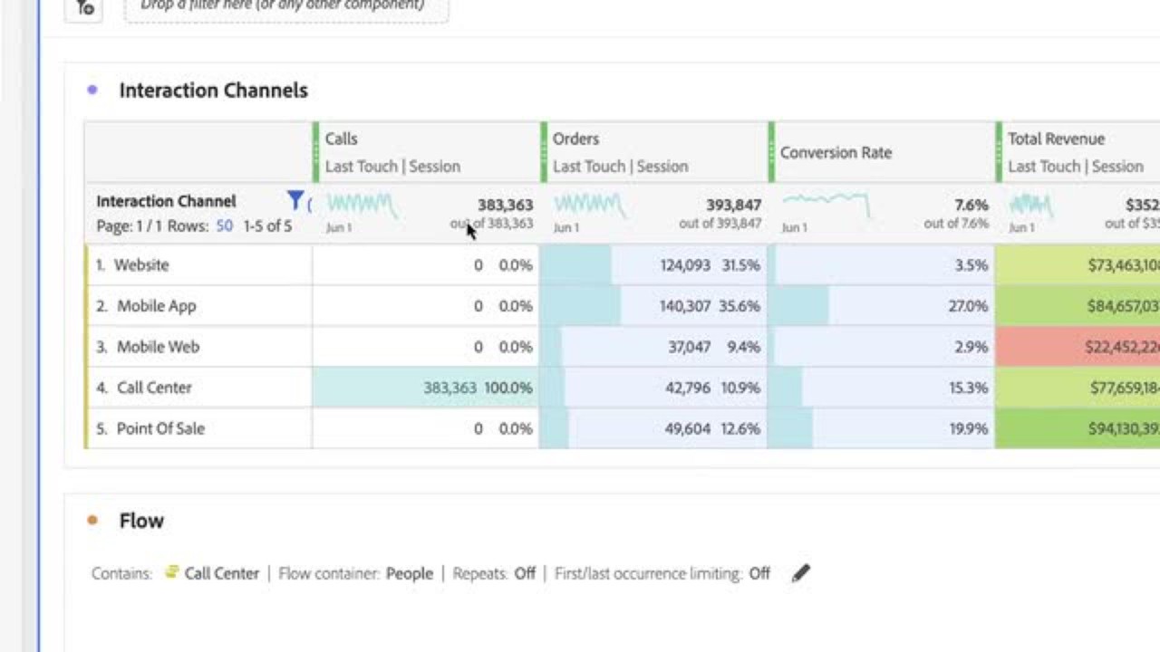Click the red Mobile Web revenue cell
The width and height of the screenshot is (1160, 652).
tap(1078, 346)
